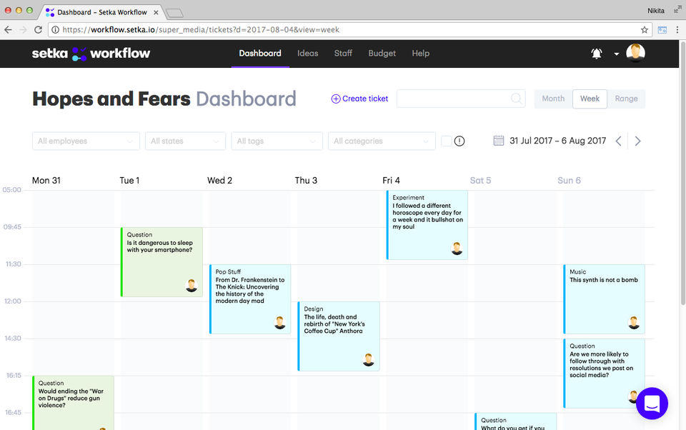The width and height of the screenshot is (686, 430).
Task: Open notifications bell icon
Action: pyautogui.click(x=597, y=54)
